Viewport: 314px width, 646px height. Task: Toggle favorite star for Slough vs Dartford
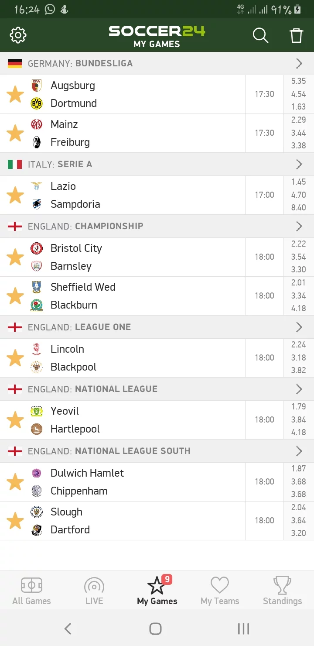(15, 521)
